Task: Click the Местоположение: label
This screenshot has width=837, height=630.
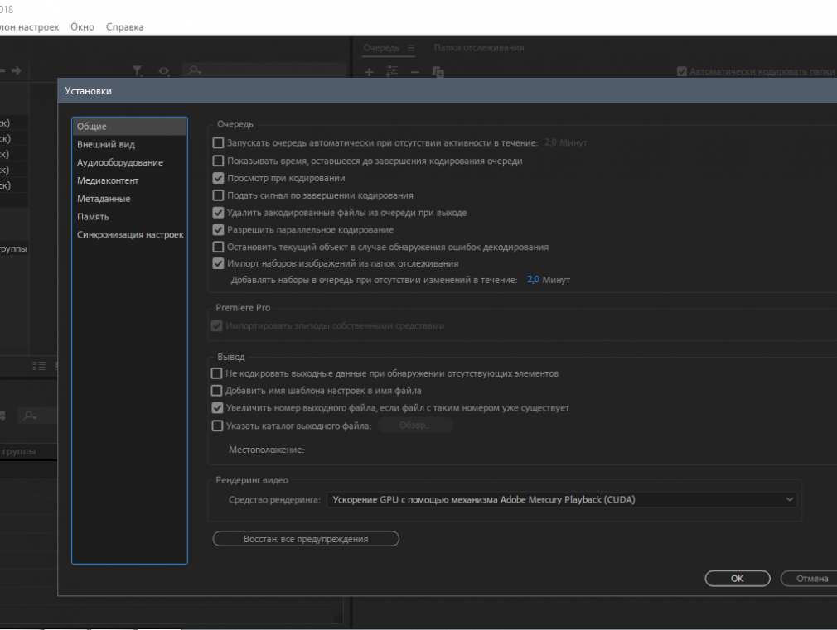Action: [x=266, y=450]
